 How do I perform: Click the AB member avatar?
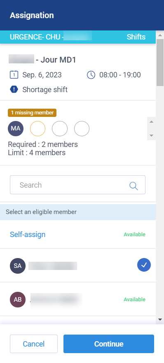point(18,300)
